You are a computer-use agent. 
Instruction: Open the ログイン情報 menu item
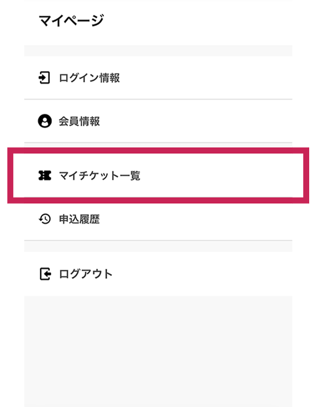89,77
